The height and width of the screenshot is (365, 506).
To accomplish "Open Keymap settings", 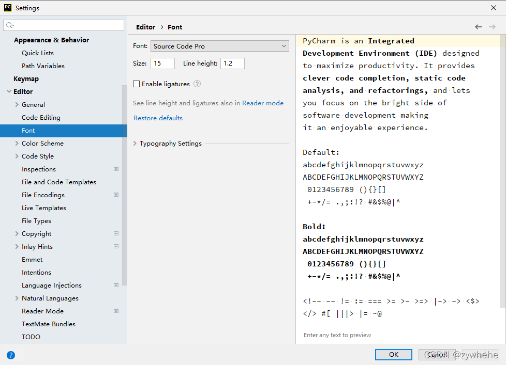I will (x=26, y=79).
